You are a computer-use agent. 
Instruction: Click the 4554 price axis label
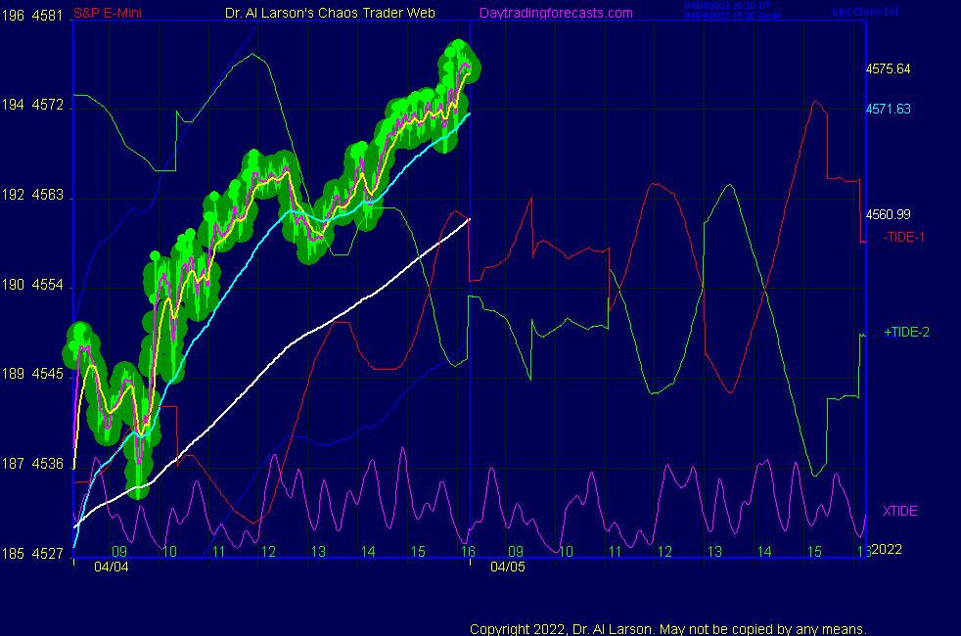click(50, 285)
